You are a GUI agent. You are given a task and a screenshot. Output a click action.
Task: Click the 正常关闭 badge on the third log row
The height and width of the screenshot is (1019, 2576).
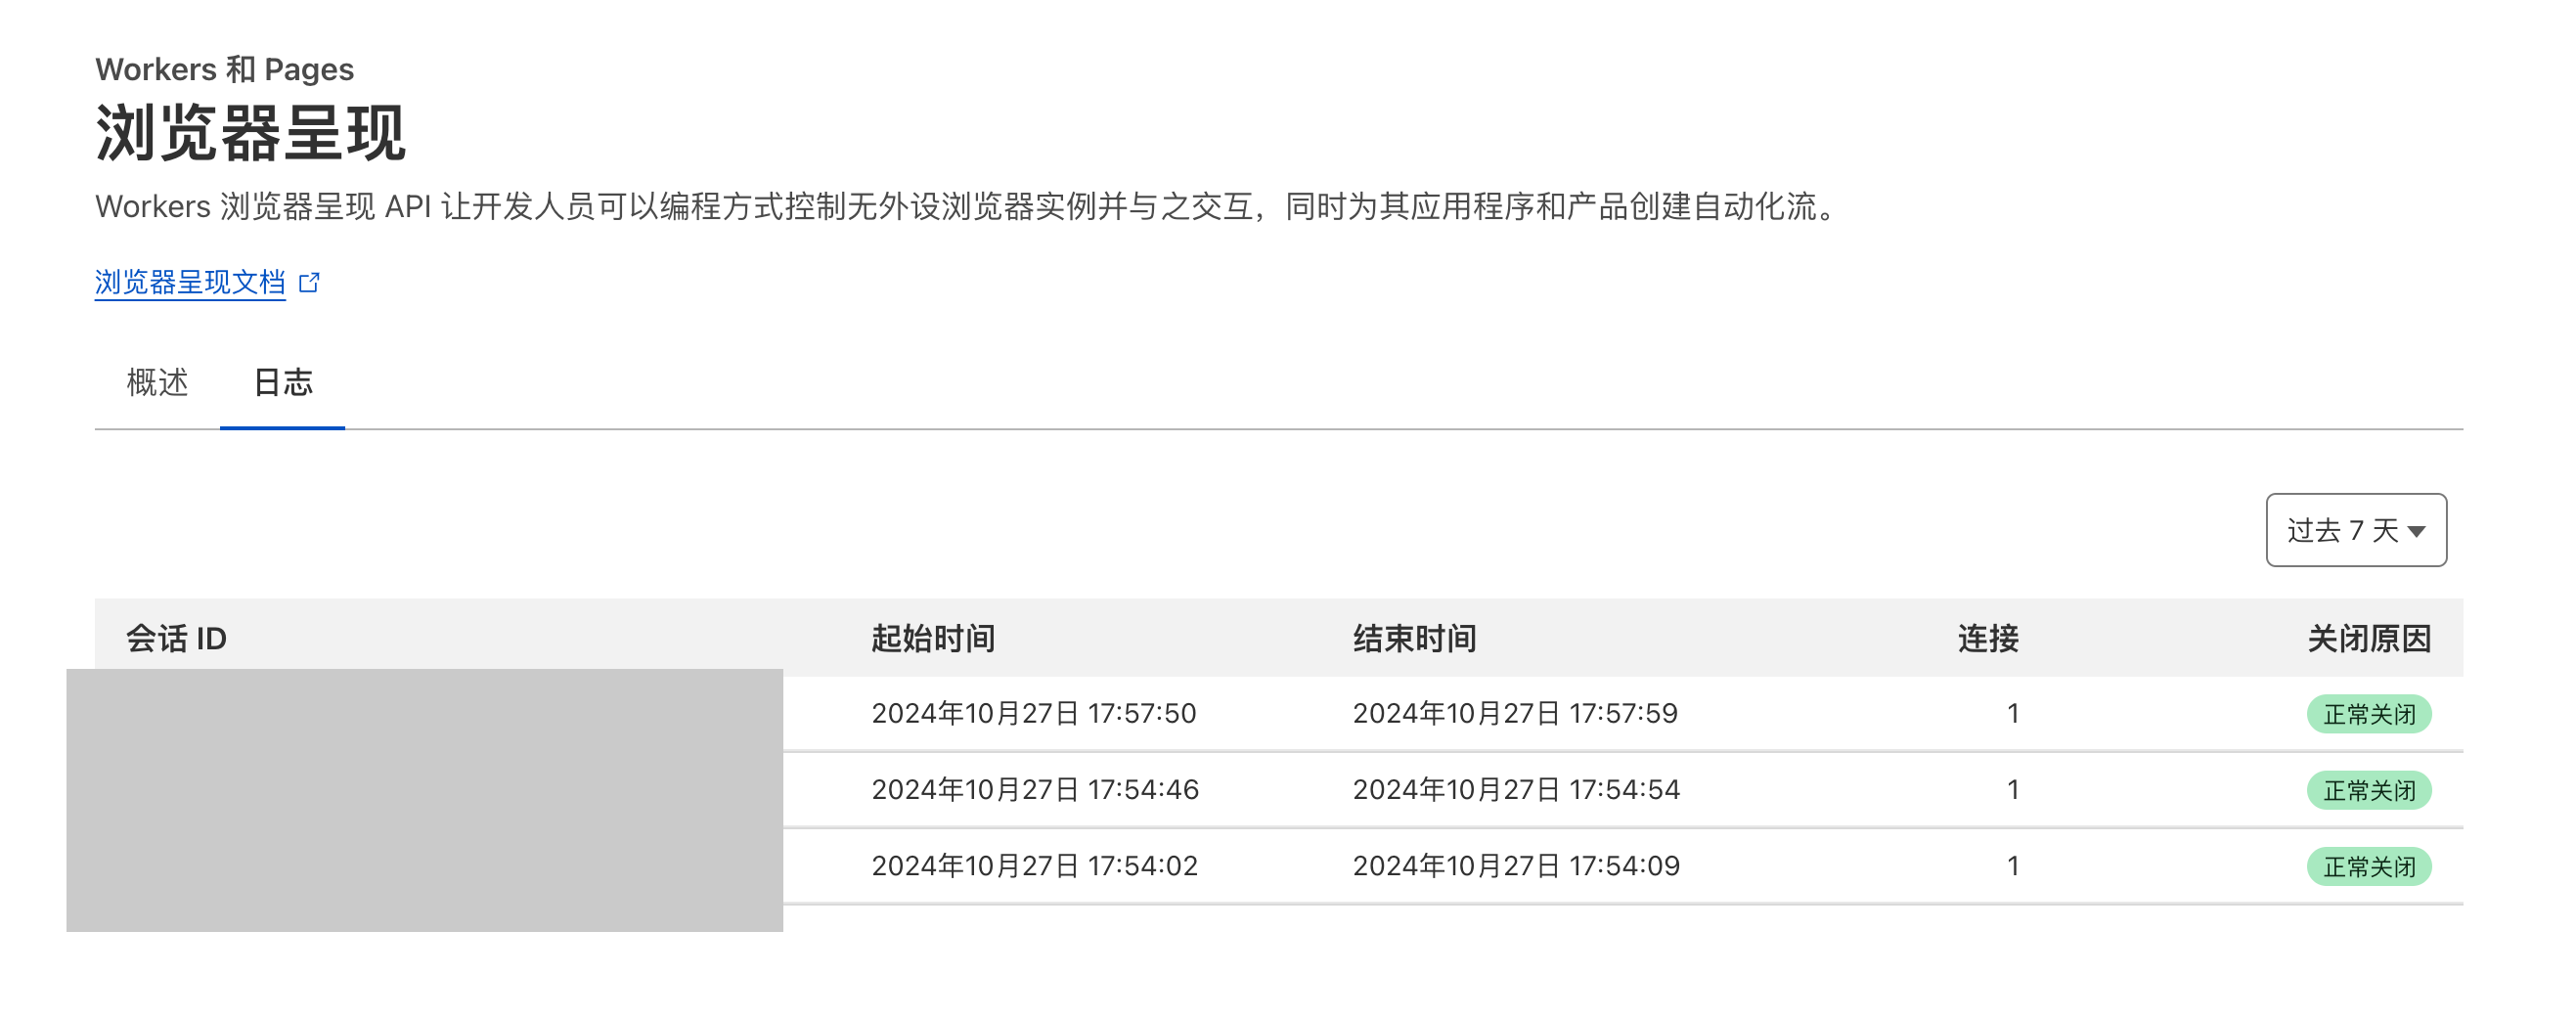click(x=2369, y=867)
